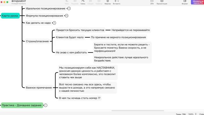
Task: Click the ФУНДАМЕНТ document title
Action: (x=18, y=1)
